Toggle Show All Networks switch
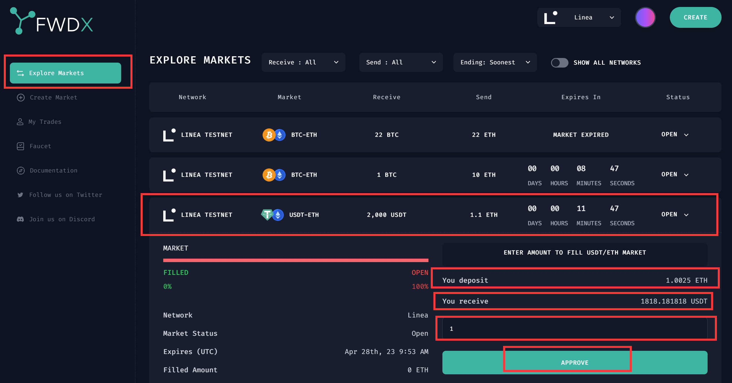The image size is (732, 383). [559, 63]
